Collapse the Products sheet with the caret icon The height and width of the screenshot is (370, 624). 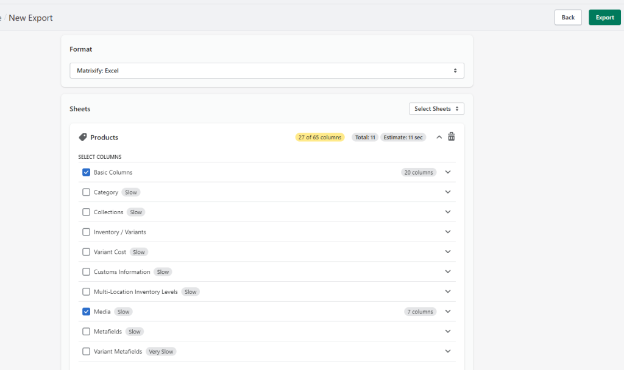tap(439, 136)
